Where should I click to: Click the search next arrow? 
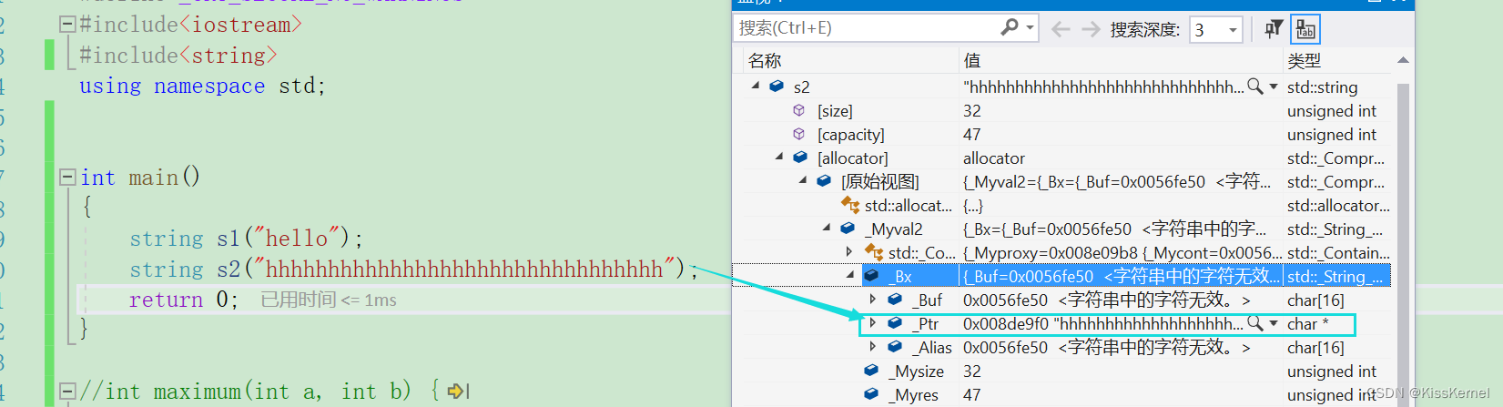pos(1091,29)
